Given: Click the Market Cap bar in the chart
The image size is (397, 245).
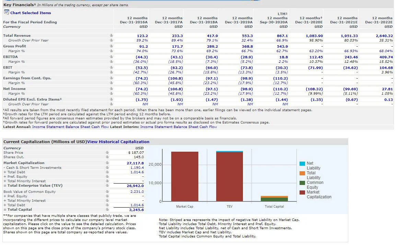Looking at the screenshot, I should point(185,176).
